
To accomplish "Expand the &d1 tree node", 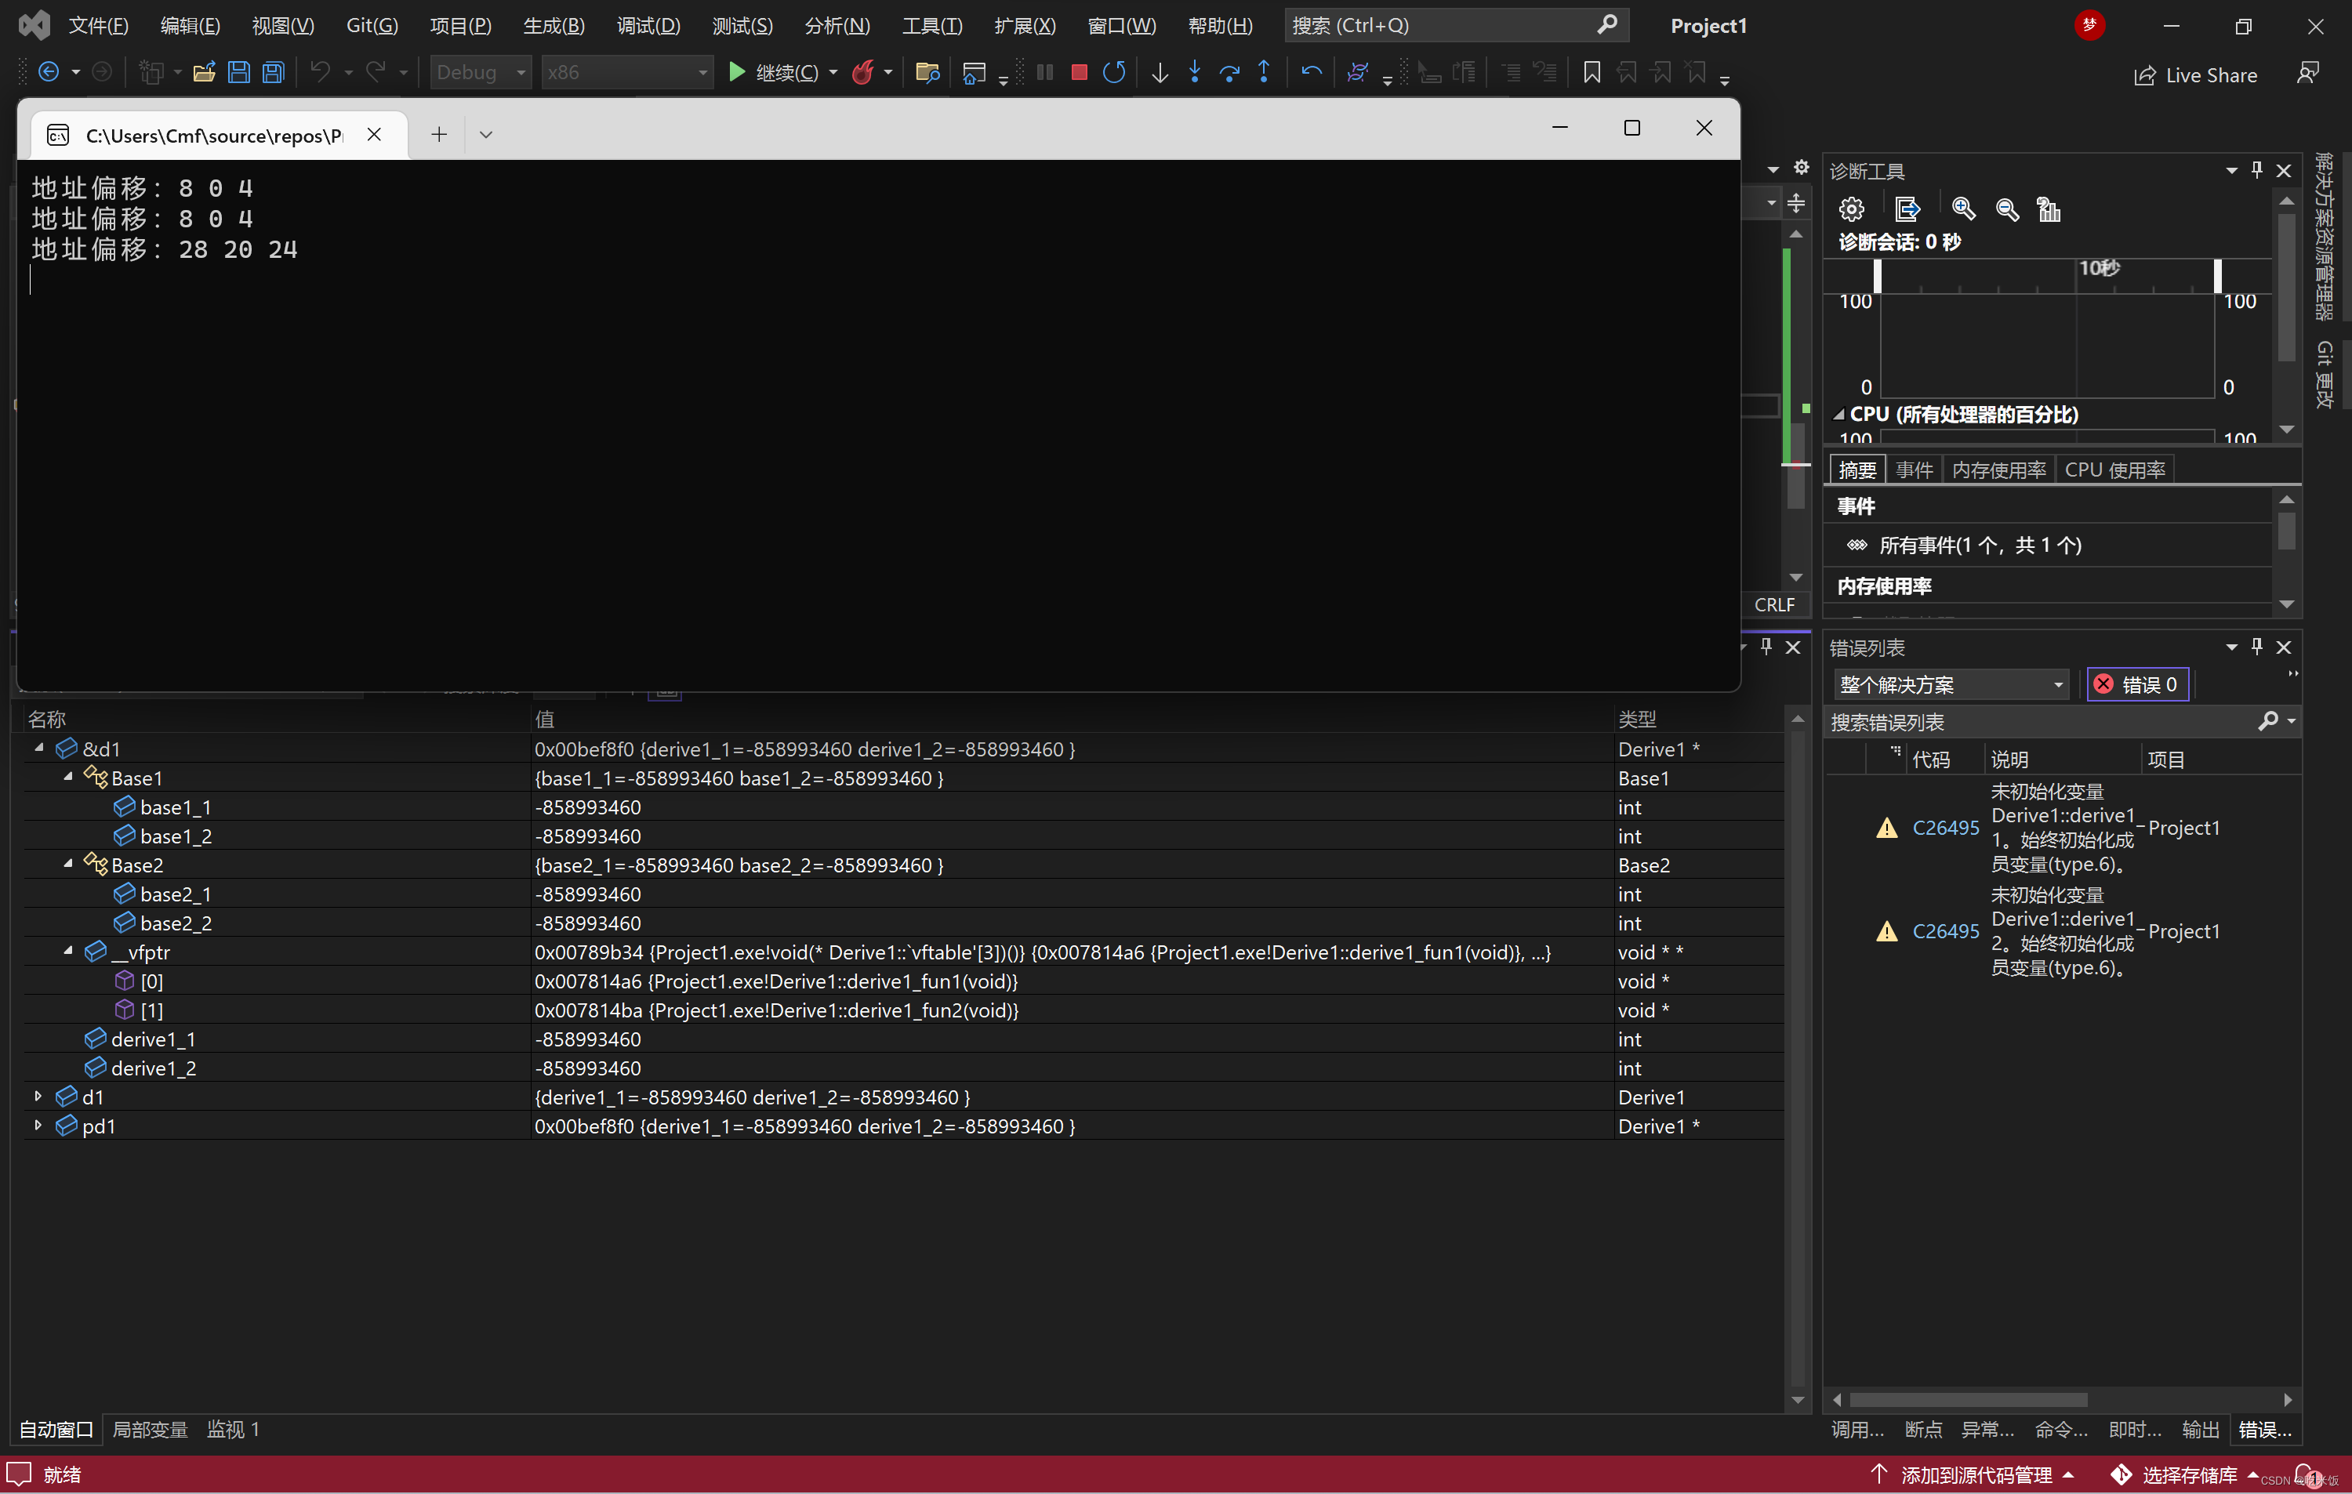I will (38, 749).
